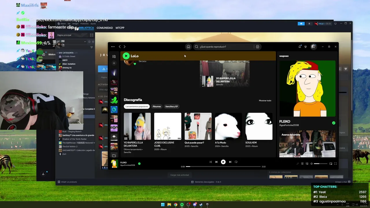370x208 pixels.
Task: Toggle saved checkmark beside FLEKO in player bar
Action: [x=139, y=164]
